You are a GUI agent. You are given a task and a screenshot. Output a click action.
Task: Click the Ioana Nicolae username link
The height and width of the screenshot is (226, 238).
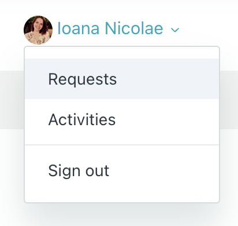(x=110, y=28)
